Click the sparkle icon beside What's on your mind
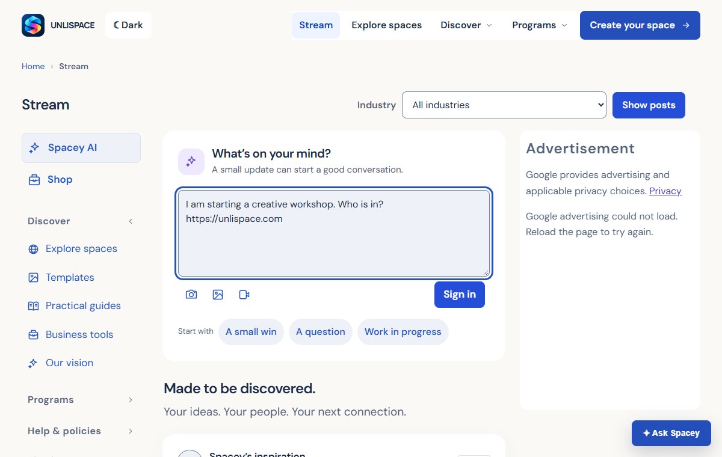 pos(191,162)
